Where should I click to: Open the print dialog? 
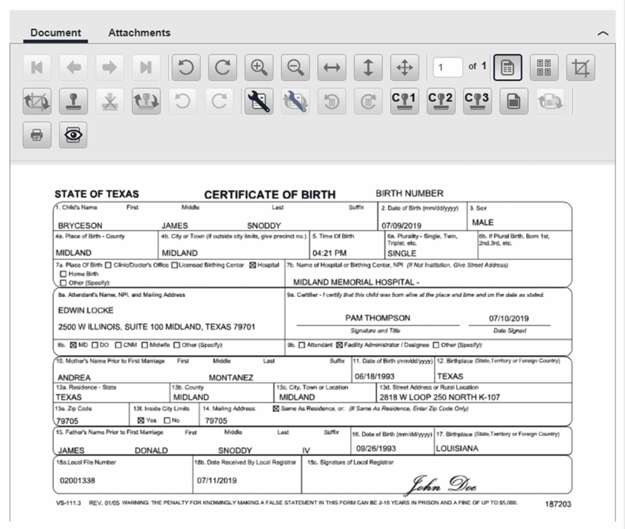(x=37, y=135)
